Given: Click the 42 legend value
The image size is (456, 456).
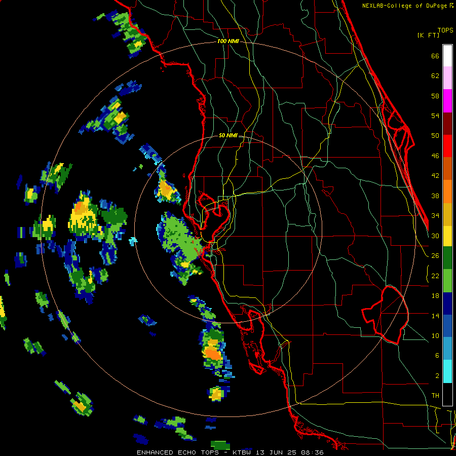Looking at the screenshot, I should point(435,176).
